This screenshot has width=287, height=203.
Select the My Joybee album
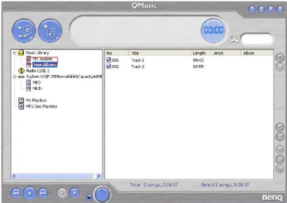point(43,59)
